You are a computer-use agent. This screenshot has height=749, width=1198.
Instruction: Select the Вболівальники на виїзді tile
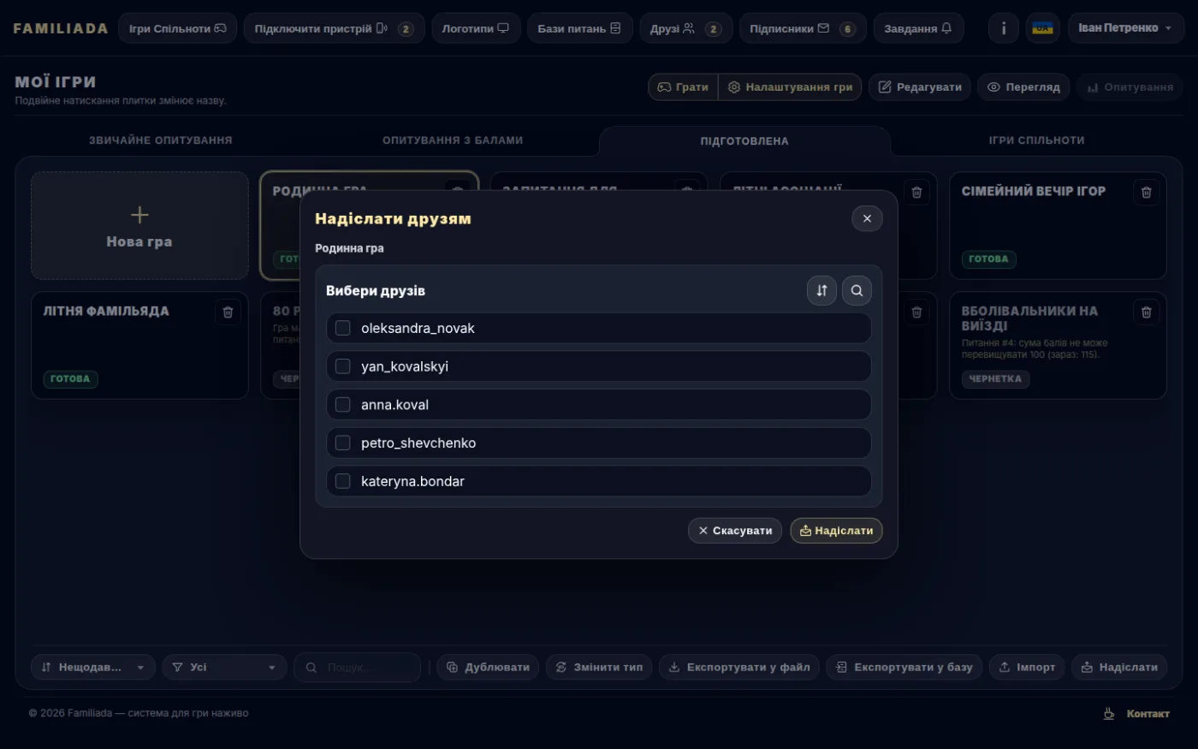1058,346
